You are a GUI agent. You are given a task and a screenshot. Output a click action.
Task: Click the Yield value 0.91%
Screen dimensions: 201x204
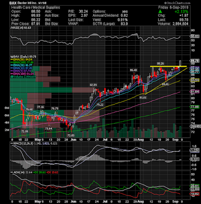[x=123, y=20]
